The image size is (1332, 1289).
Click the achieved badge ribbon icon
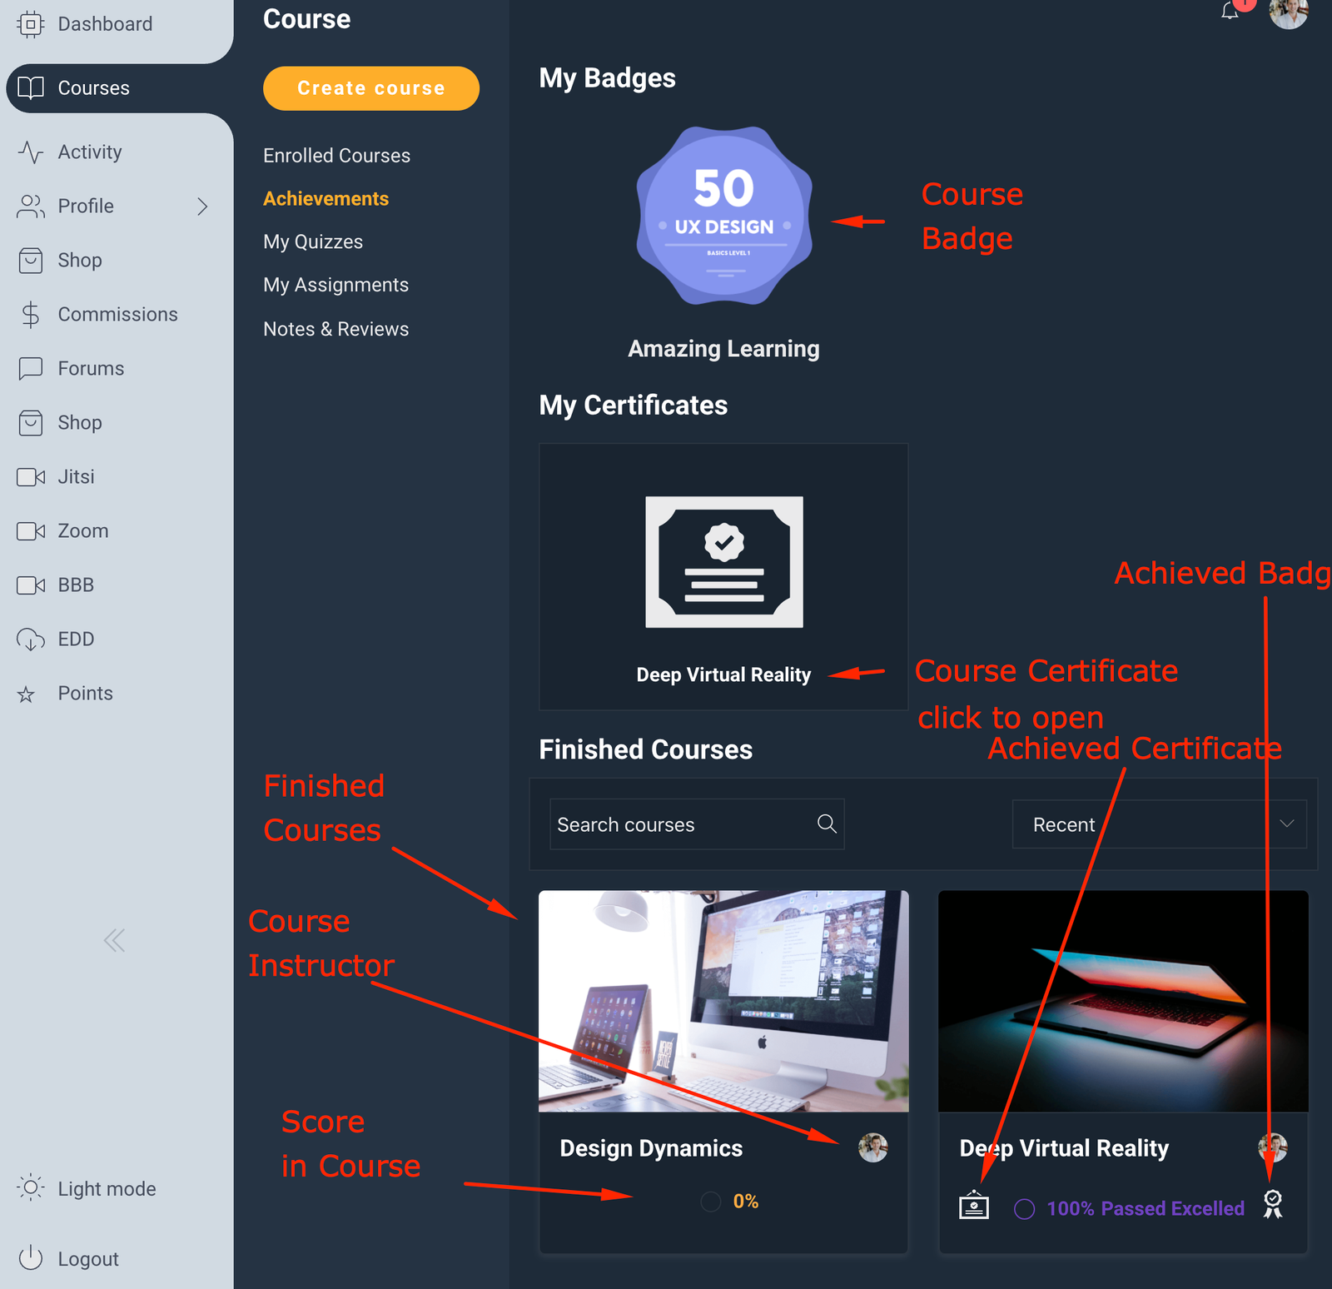coord(1273,1204)
